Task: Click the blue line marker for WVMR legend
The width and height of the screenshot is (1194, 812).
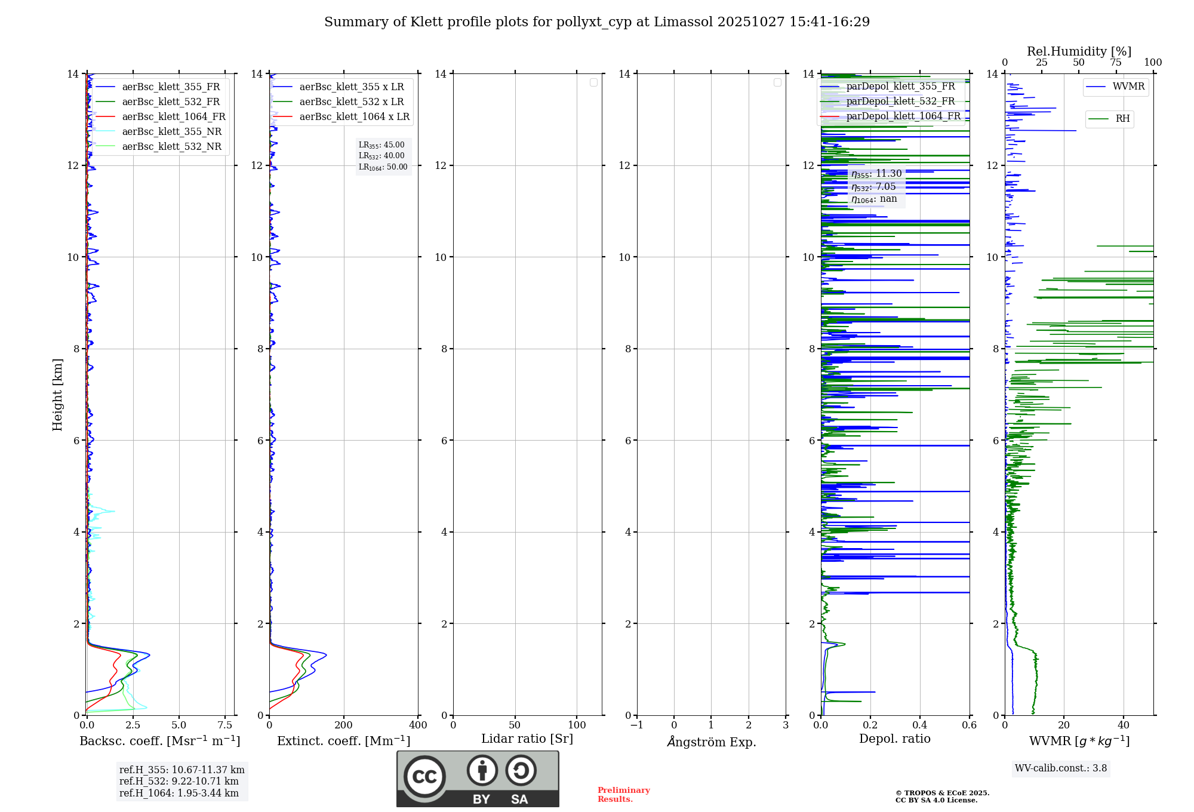Action: (x=1096, y=87)
